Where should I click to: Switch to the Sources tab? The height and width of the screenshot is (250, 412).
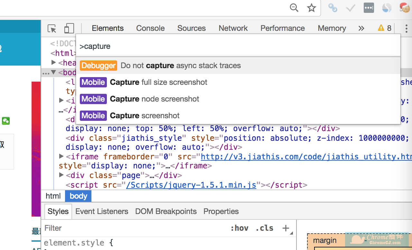tap(192, 28)
